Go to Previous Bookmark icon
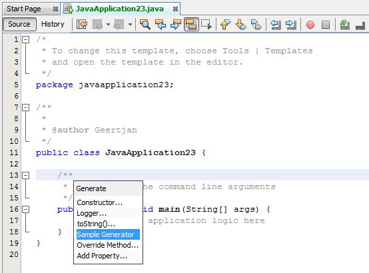This screenshot has height=273, width=369. pyautogui.click(x=226, y=24)
